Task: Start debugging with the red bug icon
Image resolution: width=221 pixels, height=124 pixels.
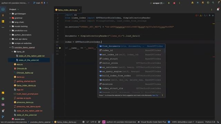Action: click(x=174, y=3)
